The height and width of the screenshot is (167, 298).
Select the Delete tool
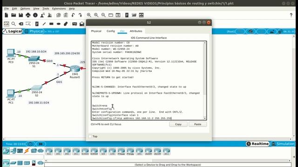pos(21,24)
